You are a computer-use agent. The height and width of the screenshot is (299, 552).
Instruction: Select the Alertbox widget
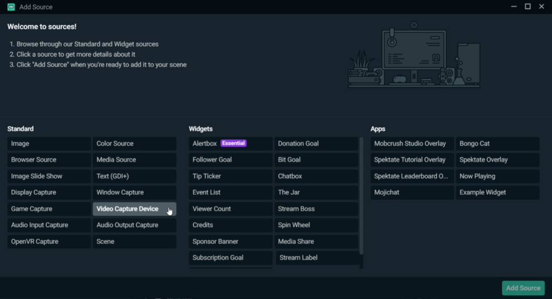[231, 143]
